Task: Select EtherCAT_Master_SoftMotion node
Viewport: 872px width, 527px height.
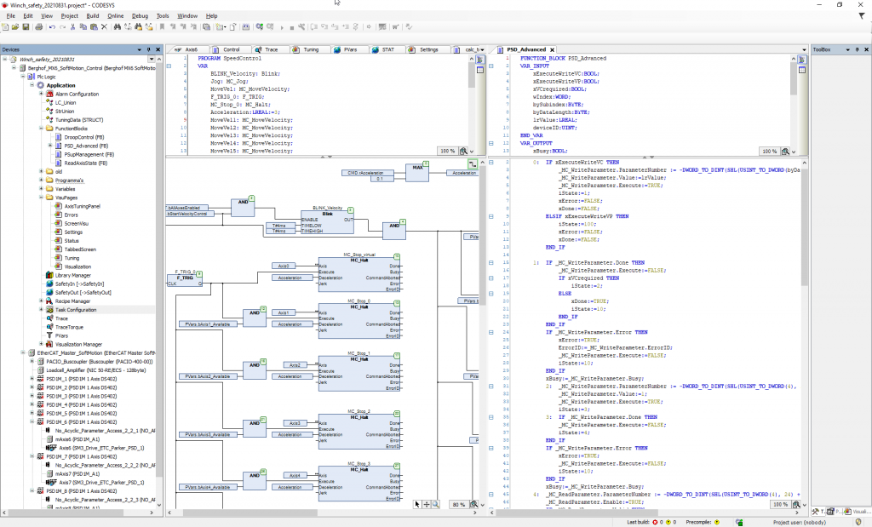Action: (95, 353)
